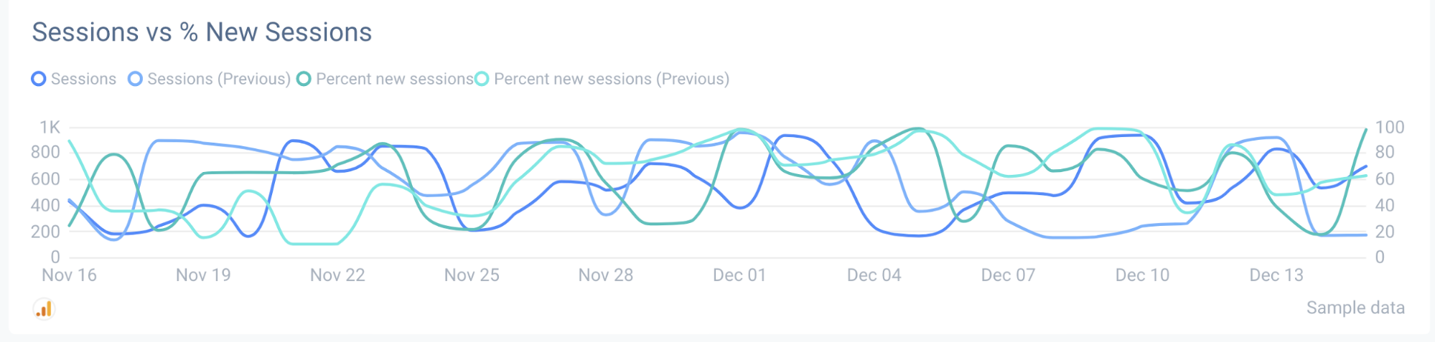The height and width of the screenshot is (342, 1435).
Task: Click the 100 label on the right axis
Action: tap(1389, 128)
